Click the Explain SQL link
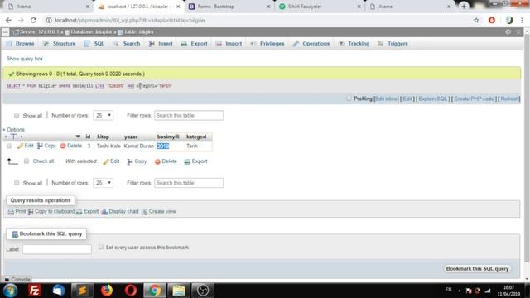The width and height of the screenshot is (530, 298). coord(432,99)
